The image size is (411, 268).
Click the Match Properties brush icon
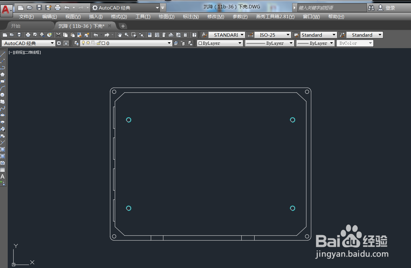pos(79,35)
